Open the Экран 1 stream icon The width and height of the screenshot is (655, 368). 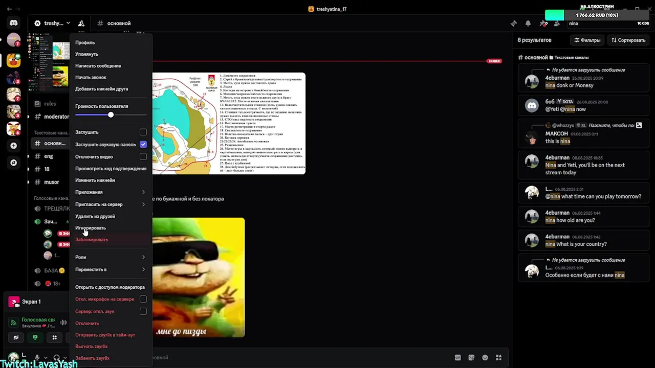tap(14, 302)
